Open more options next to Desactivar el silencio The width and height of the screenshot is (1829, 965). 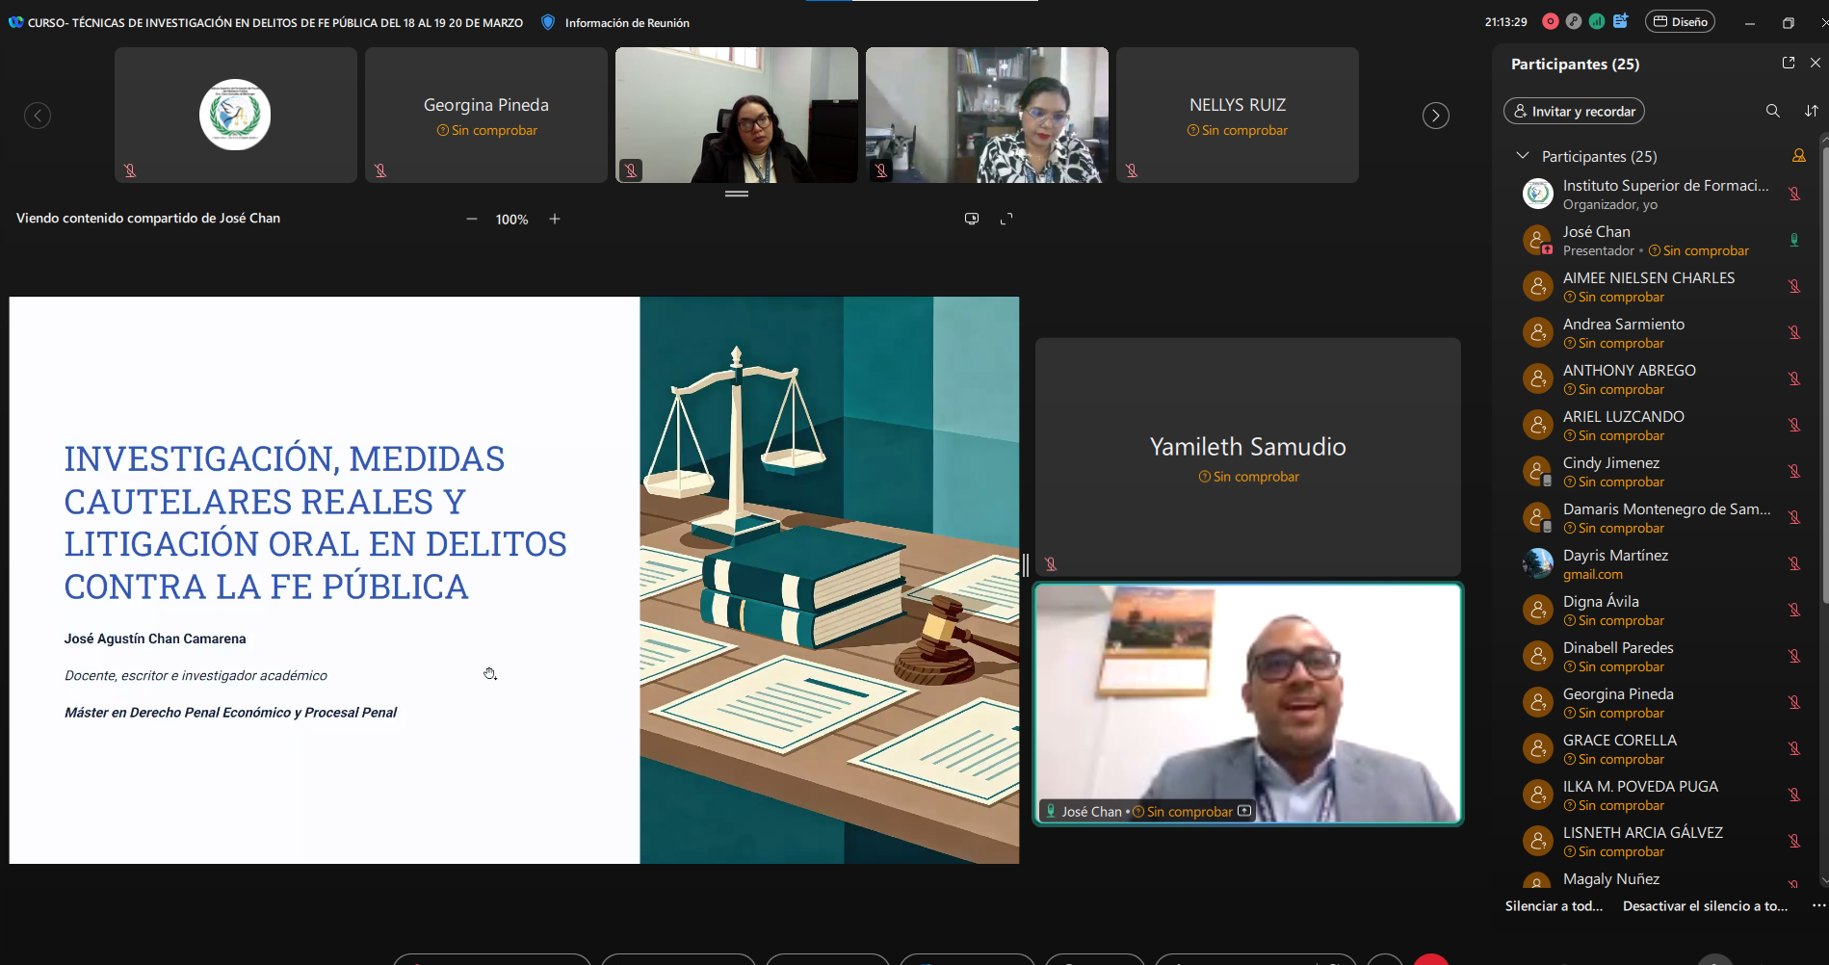tap(1817, 905)
